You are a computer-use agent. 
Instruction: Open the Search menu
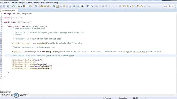(x=30, y=2)
